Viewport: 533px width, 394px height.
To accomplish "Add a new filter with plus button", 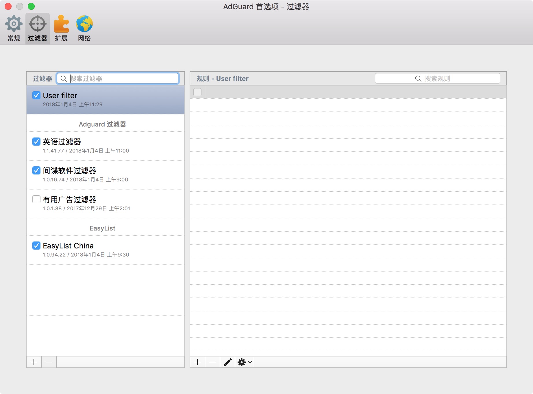I will 34,362.
